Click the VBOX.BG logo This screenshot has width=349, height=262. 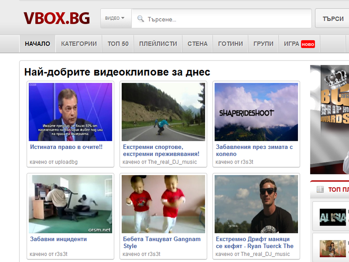(x=57, y=18)
